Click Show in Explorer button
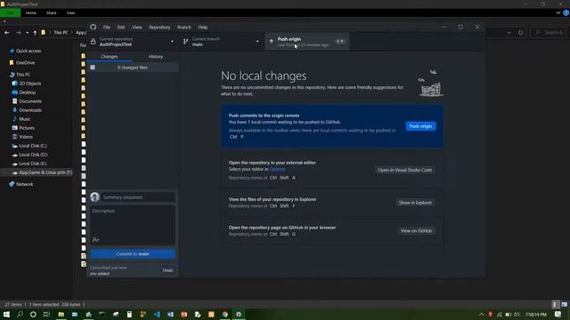Viewport: 570px width, 320px height. (415, 203)
